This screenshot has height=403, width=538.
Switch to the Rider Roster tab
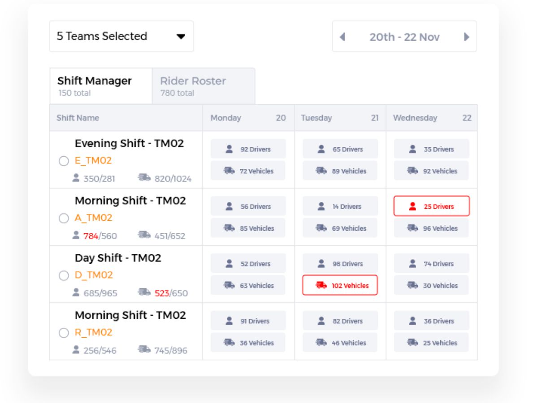[x=204, y=86]
